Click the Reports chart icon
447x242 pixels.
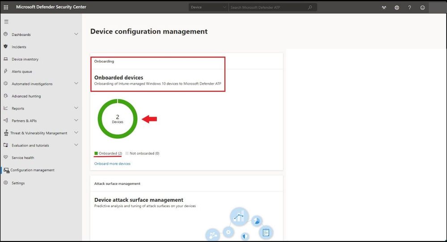[x=6, y=108]
